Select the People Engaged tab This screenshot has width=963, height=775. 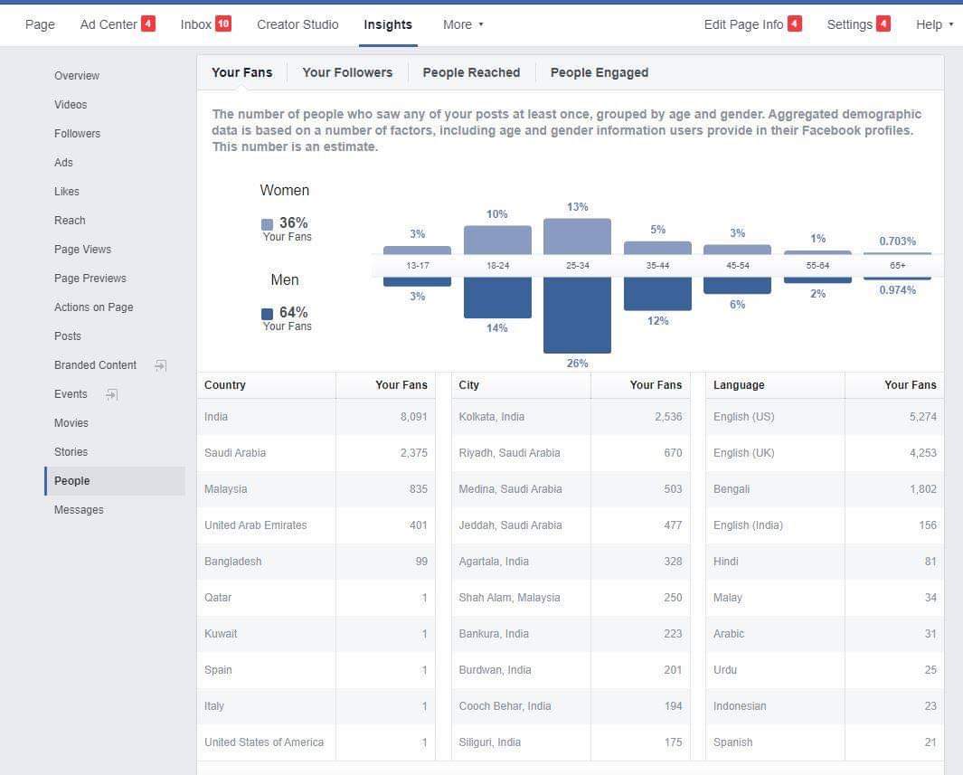click(599, 72)
